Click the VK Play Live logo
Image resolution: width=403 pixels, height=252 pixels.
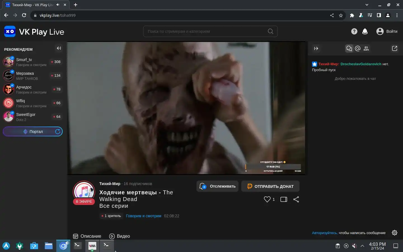pos(34,32)
